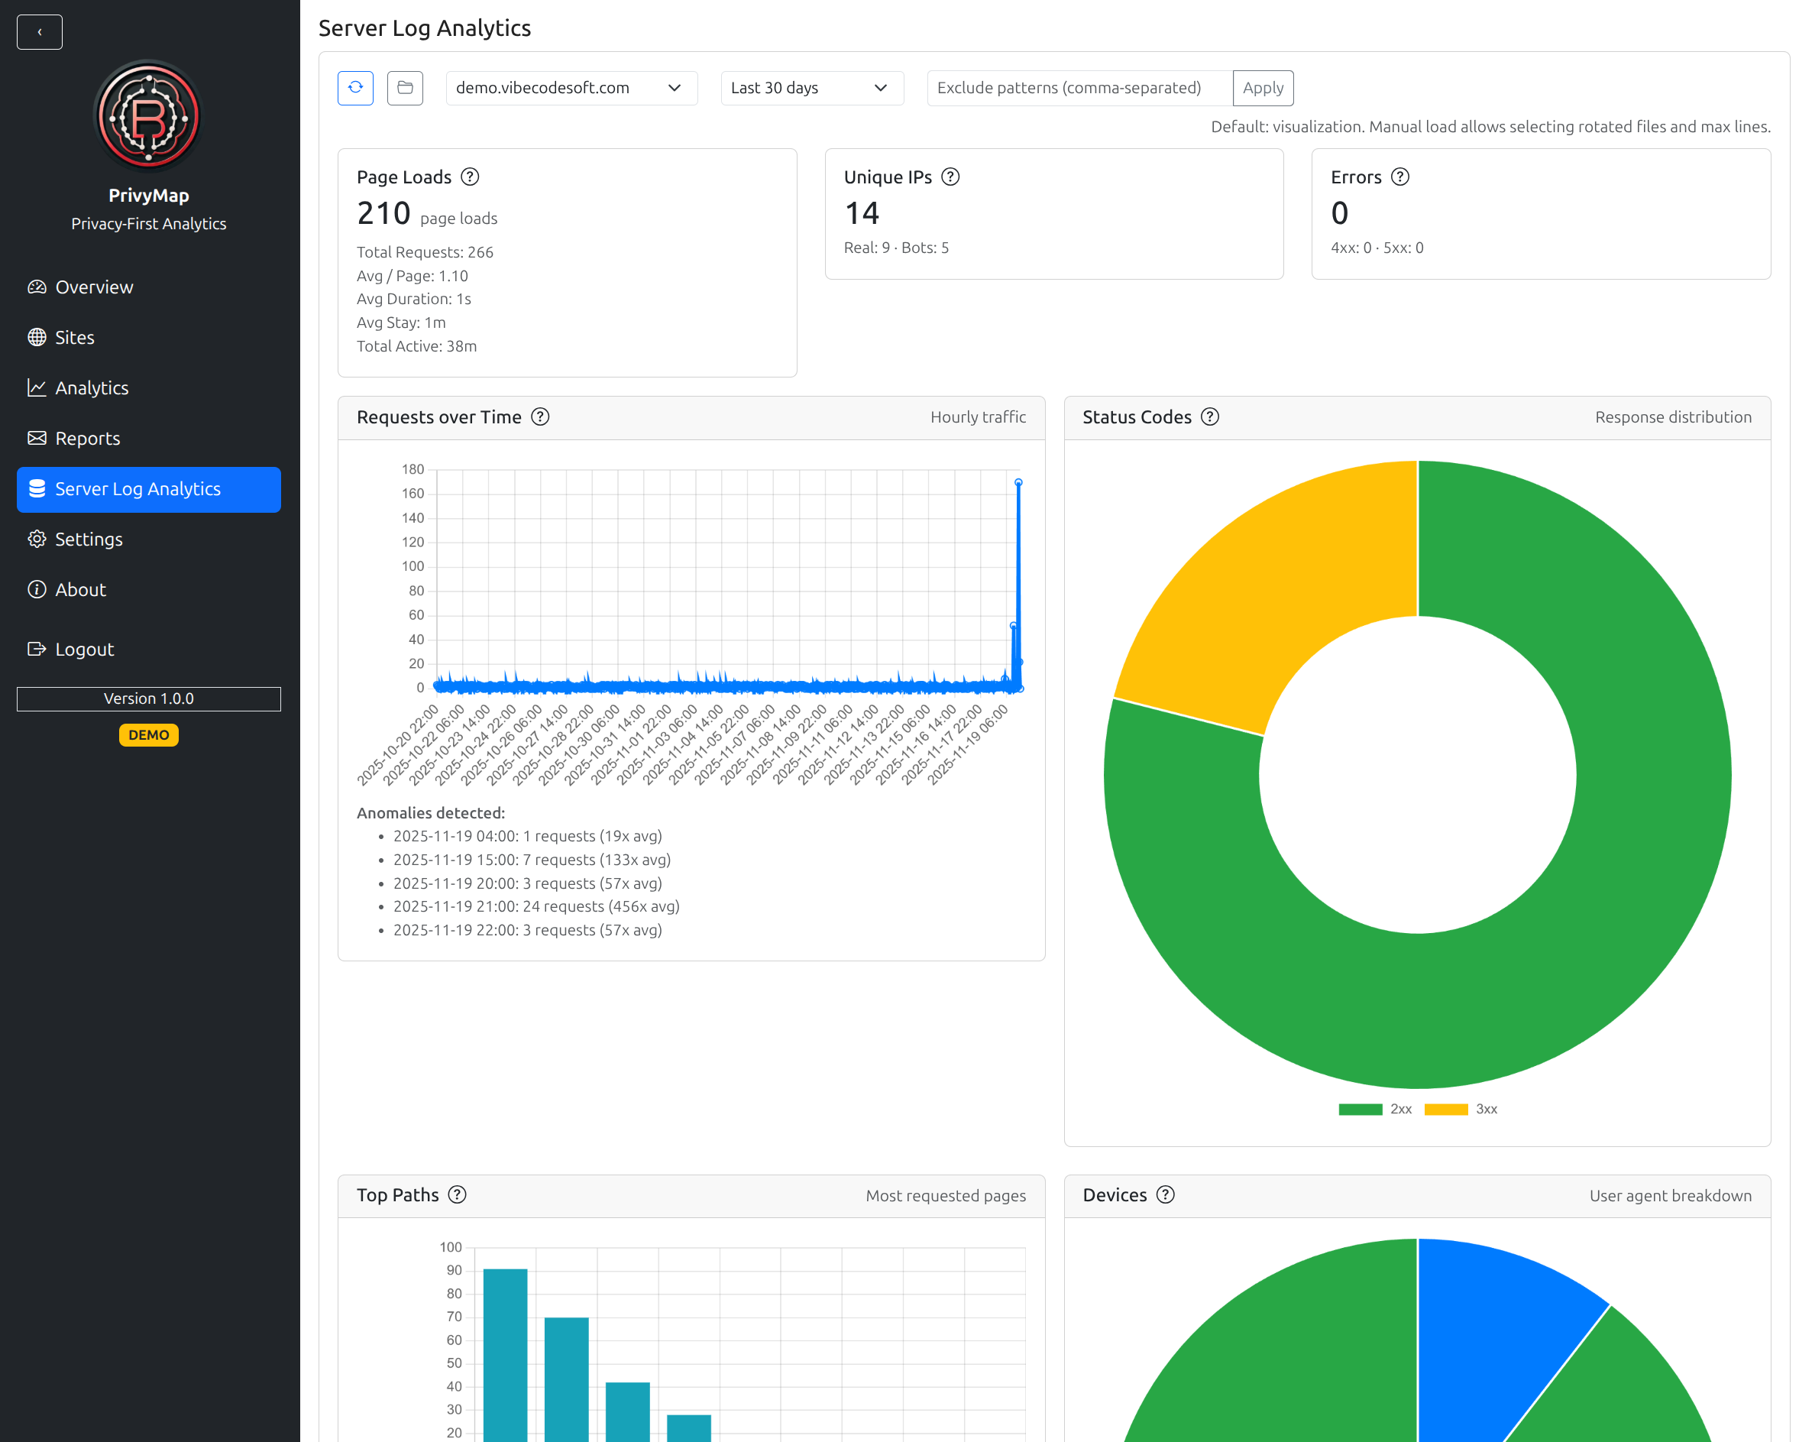Click Requests over Time help icon
The width and height of the screenshot is (1799, 1442).
click(540, 417)
